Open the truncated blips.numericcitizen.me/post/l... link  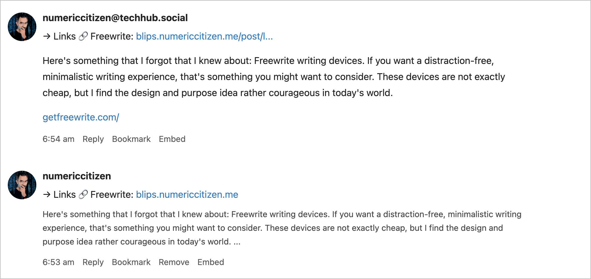(204, 36)
